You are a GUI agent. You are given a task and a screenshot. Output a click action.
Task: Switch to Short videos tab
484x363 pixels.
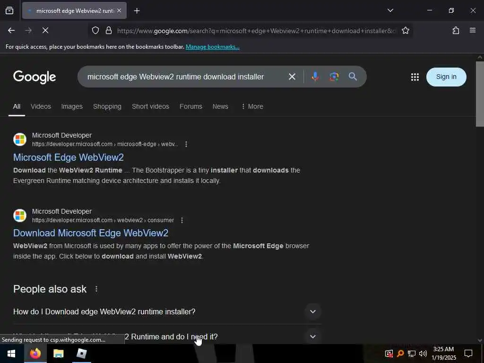(x=150, y=106)
